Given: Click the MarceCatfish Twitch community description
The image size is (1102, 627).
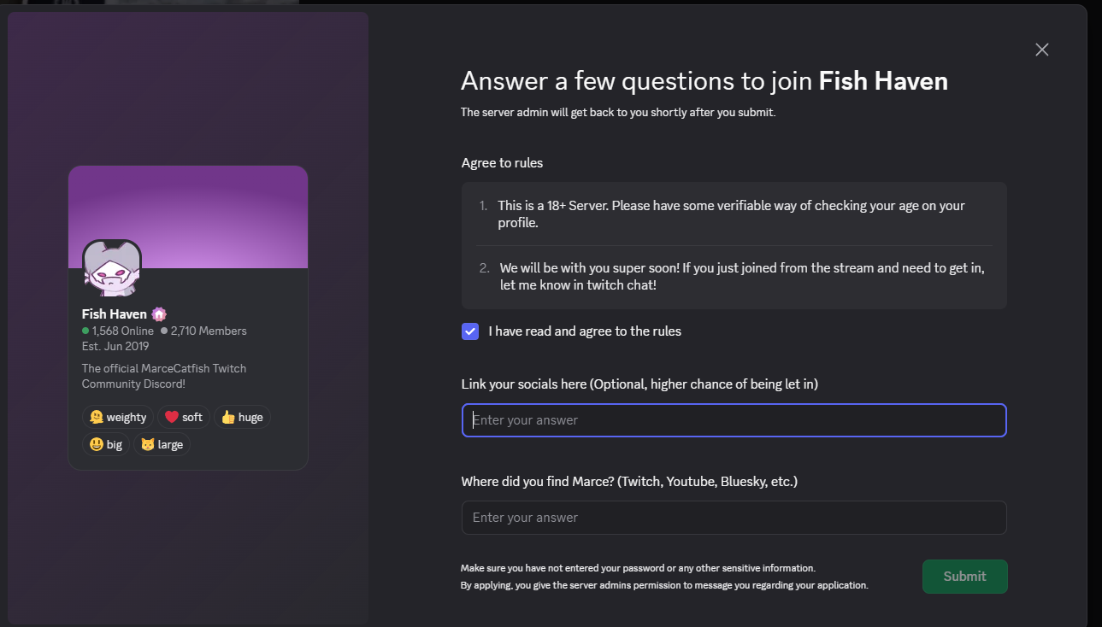Looking at the screenshot, I should (x=164, y=376).
